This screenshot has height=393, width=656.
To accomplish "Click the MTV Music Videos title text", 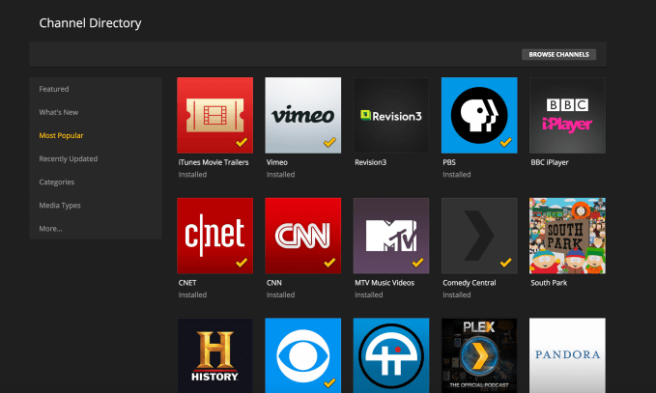I will (x=385, y=283).
